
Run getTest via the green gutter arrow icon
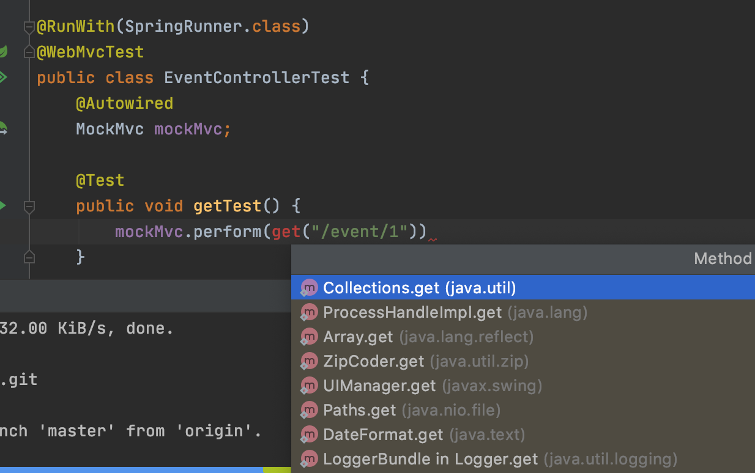(x=3, y=206)
